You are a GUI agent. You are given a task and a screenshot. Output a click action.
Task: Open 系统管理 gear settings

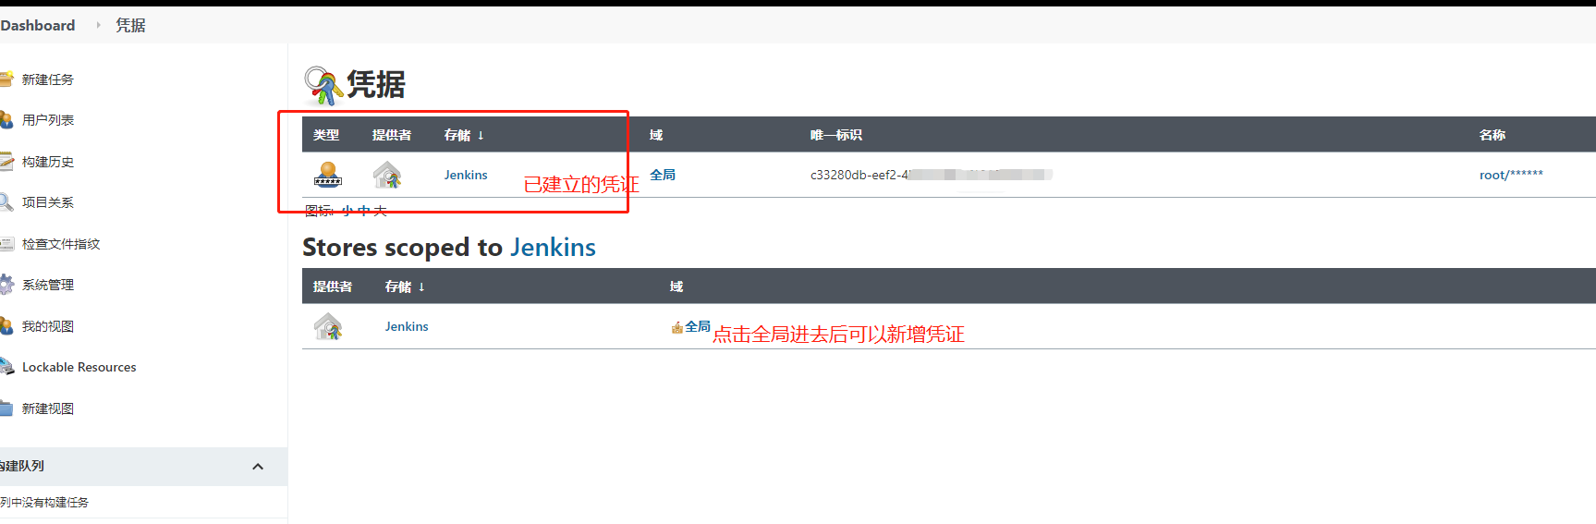pos(47,285)
